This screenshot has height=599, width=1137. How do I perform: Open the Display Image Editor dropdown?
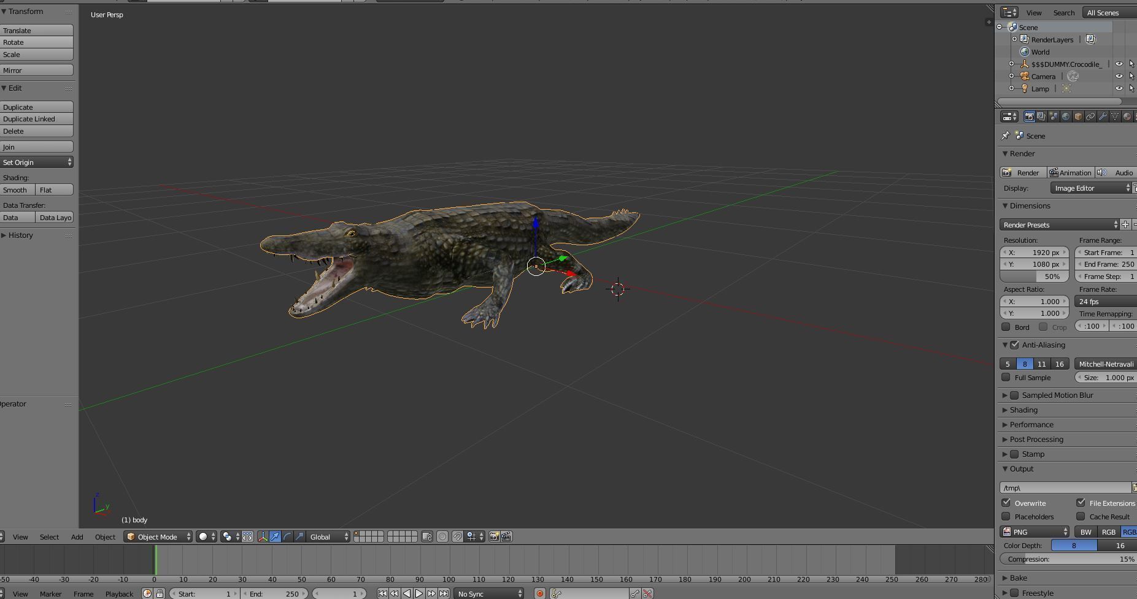coord(1091,188)
